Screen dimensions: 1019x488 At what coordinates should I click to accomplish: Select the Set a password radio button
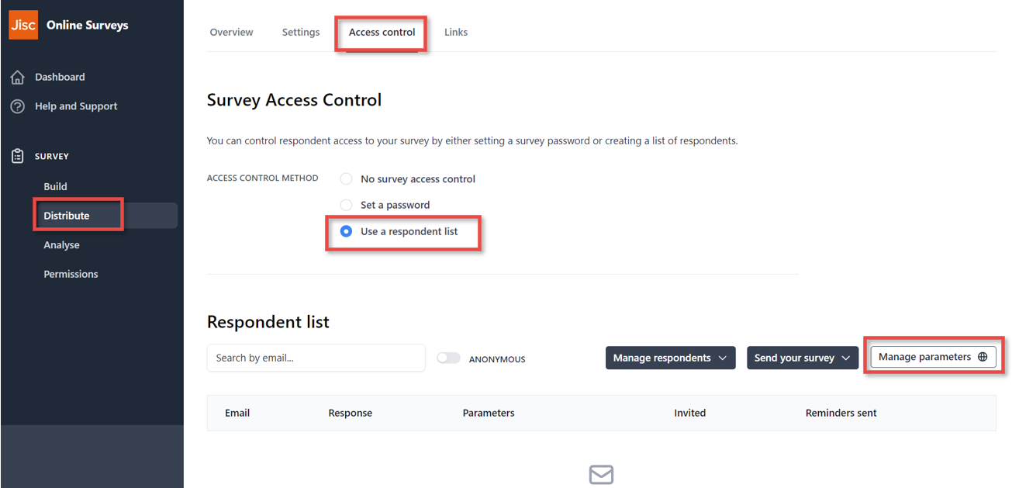tap(347, 205)
